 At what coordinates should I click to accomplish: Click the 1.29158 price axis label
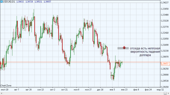click(165, 87)
